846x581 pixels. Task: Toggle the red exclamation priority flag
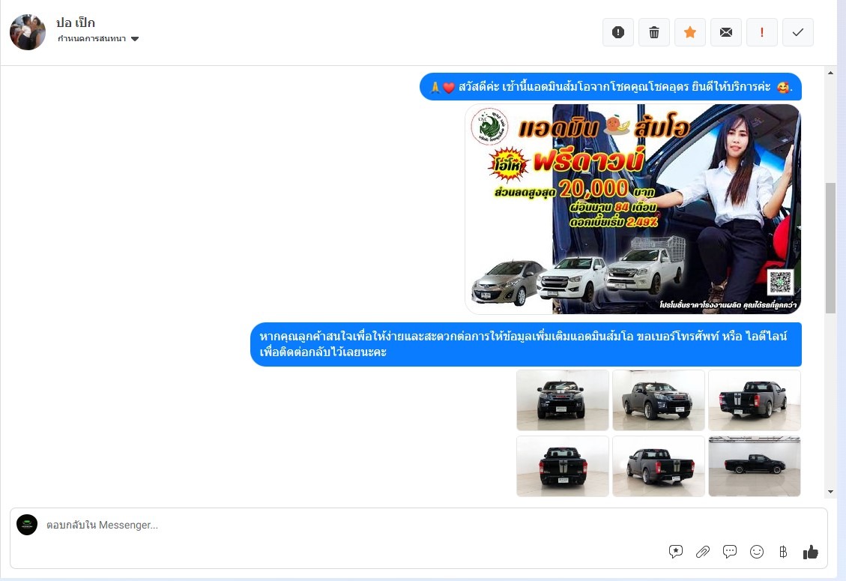(x=762, y=32)
